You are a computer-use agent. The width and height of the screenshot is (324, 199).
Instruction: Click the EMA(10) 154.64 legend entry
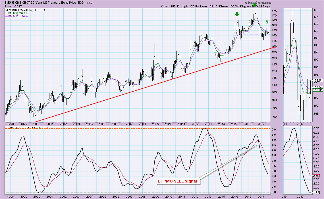click(18, 16)
